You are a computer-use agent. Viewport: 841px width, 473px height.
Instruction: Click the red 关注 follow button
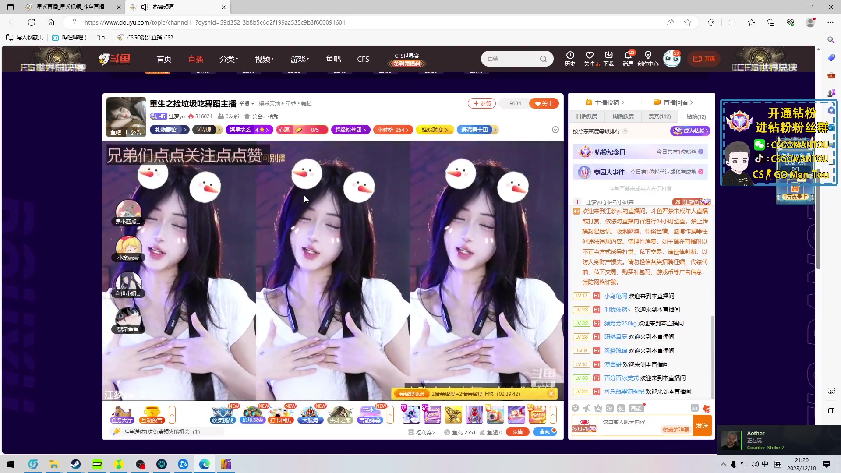pos(544,103)
